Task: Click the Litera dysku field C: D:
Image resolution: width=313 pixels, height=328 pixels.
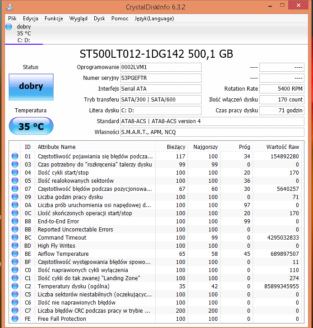Action: [x=161, y=111]
